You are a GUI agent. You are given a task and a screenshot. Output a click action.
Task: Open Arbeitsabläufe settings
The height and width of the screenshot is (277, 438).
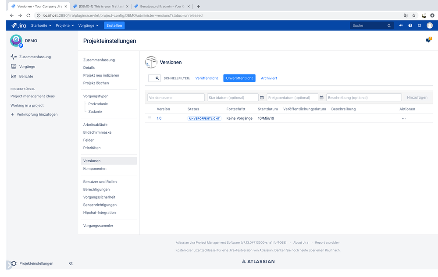(95, 124)
